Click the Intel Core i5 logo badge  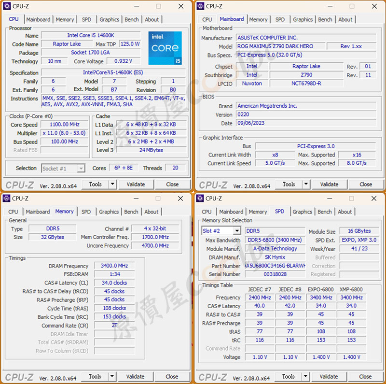pyautogui.click(x=165, y=48)
